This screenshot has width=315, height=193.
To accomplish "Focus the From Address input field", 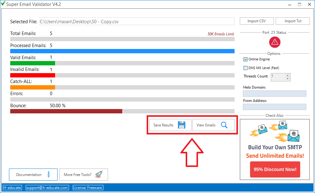I will point(274,107).
